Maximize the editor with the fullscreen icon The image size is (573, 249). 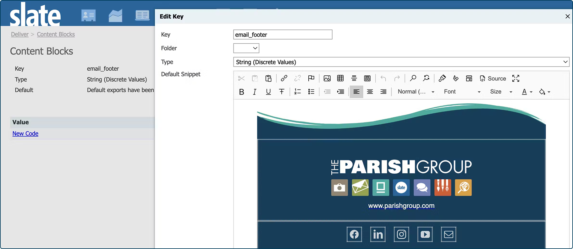[x=515, y=78]
